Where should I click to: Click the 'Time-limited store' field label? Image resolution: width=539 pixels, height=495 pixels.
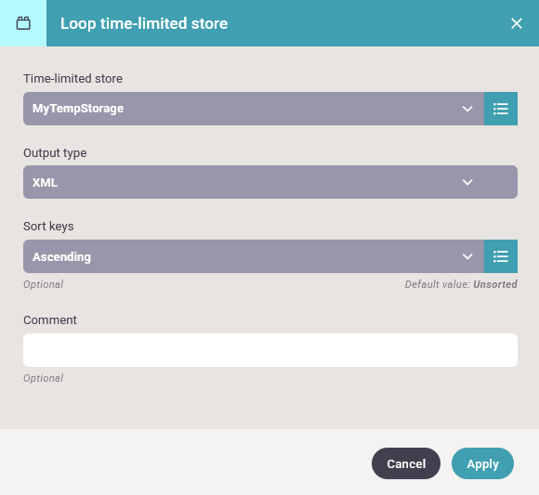(72, 78)
